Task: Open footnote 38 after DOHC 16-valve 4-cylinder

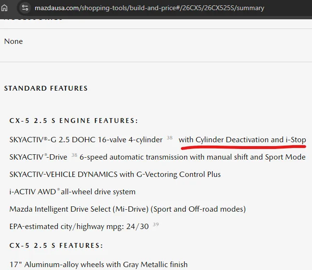Action: tap(169, 138)
